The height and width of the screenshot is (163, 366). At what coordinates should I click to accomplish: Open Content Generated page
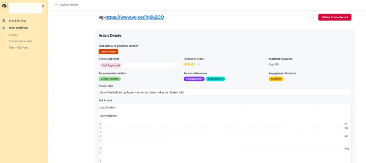tap(20, 41)
